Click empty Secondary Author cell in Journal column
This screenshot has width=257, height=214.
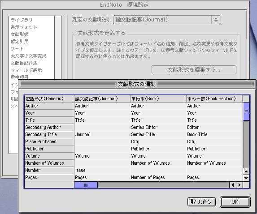point(102,127)
